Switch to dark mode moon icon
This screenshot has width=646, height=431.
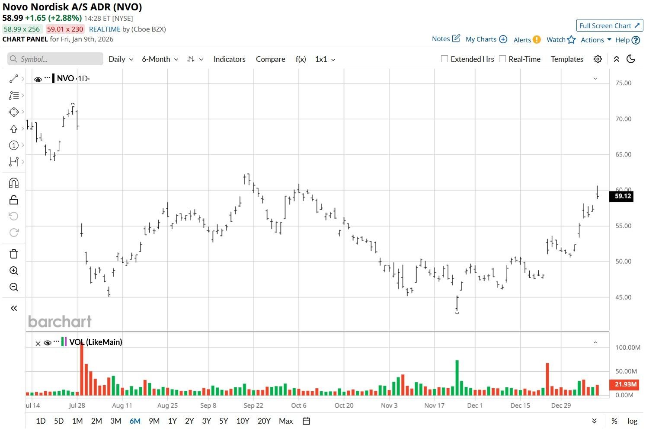[x=631, y=59]
